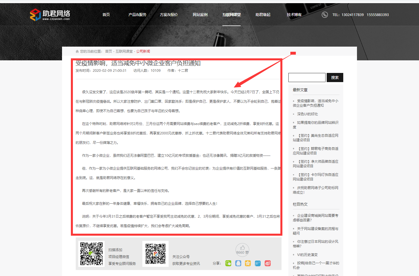Viewport: 419px width, 276px height.
Task: Select 网站案例 in the top navigation
Action: coord(200,15)
